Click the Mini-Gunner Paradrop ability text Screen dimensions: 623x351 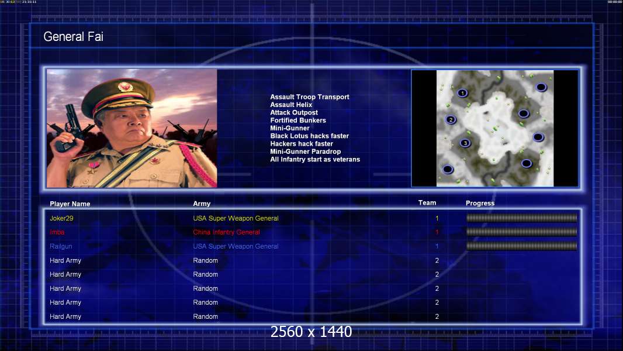point(305,152)
